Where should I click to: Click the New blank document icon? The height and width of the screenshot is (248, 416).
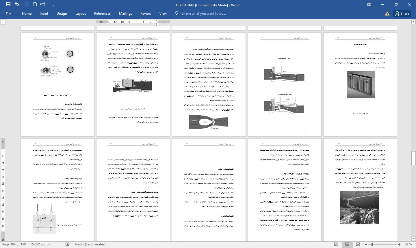pyautogui.click(x=35, y=4)
